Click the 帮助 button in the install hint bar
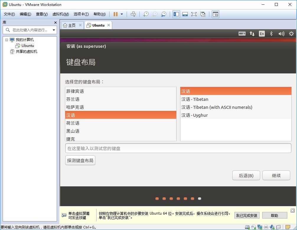 tap(275, 216)
